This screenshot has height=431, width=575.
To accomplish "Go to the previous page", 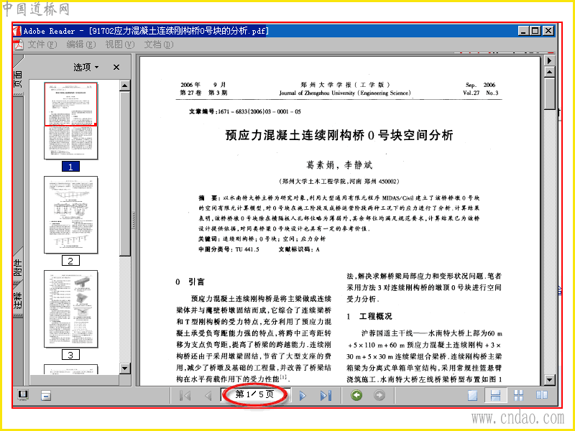I will (208, 396).
